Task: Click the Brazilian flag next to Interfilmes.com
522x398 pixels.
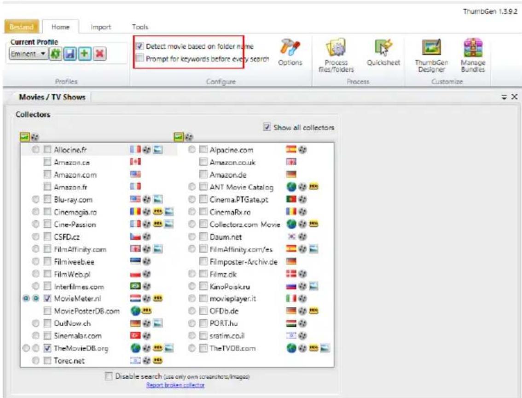Action: click(x=135, y=286)
